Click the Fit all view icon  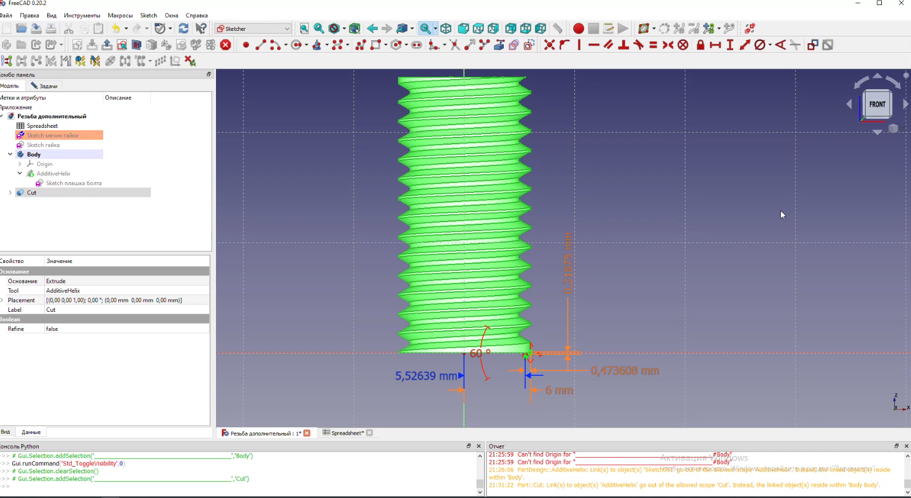point(304,29)
